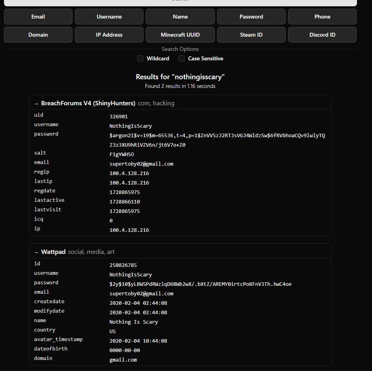Click the lastactive value 1728866110
This screenshot has height=371, width=372.
pos(125,202)
